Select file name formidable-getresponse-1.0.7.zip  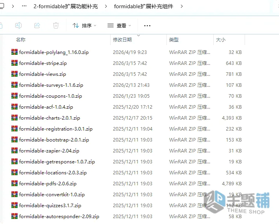click(x=57, y=162)
